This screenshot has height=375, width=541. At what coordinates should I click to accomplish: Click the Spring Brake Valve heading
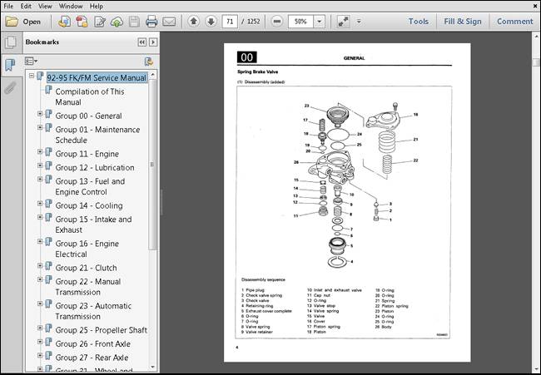tap(257, 72)
